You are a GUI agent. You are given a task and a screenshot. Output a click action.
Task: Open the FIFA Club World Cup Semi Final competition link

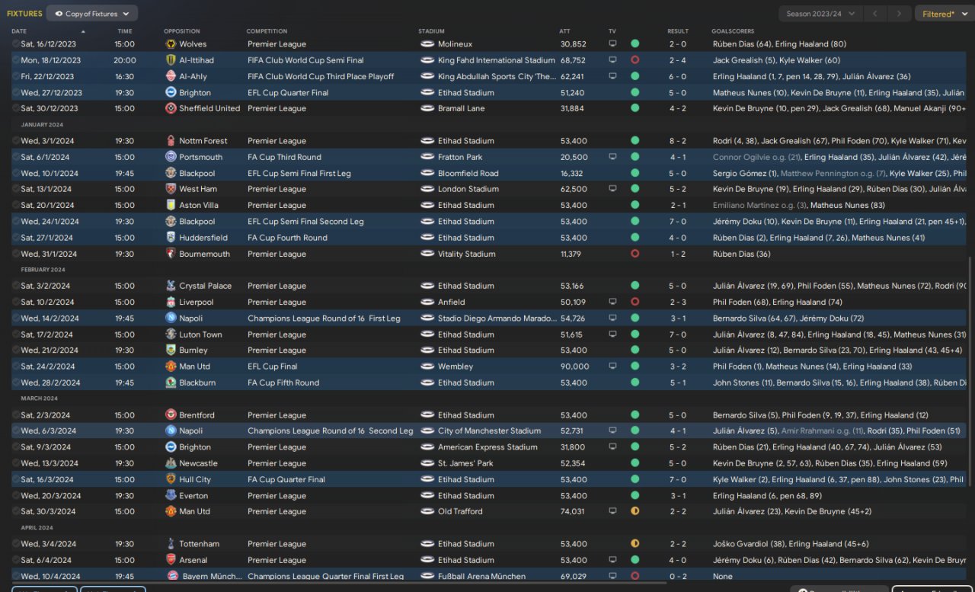point(305,60)
